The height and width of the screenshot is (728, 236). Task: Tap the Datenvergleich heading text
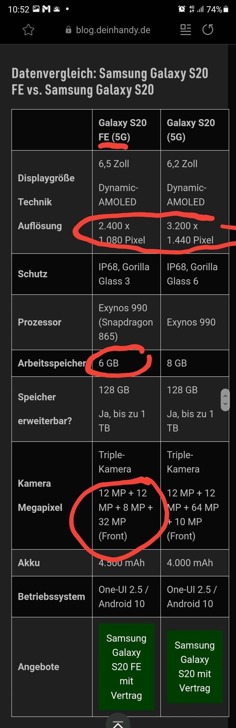[x=110, y=82]
